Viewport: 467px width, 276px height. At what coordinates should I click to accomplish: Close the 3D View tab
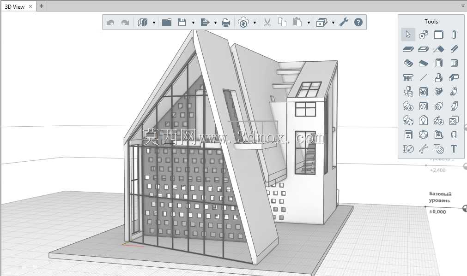coord(30,6)
